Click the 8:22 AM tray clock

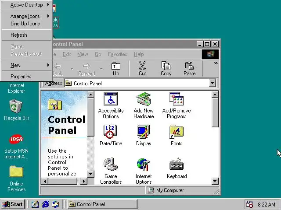click(267, 204)
